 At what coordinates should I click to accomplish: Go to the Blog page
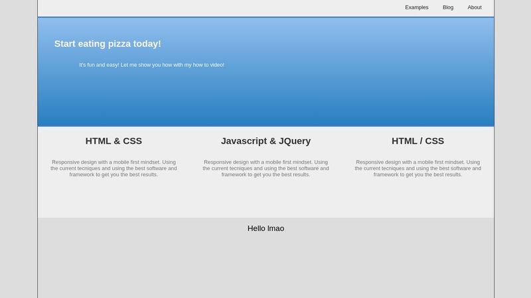coord(448,7)
